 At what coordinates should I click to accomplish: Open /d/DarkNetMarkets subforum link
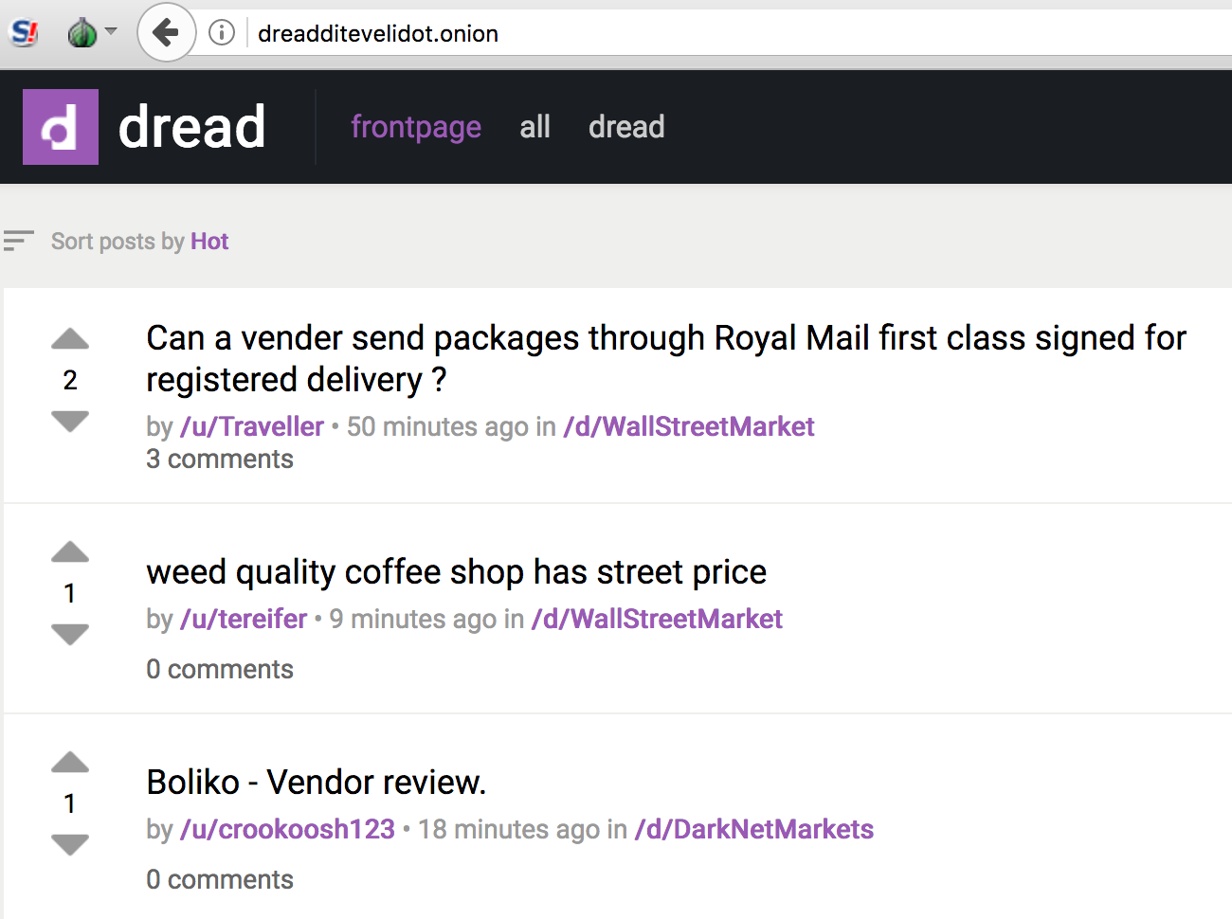pyautogui.click(x=754, y=829)
